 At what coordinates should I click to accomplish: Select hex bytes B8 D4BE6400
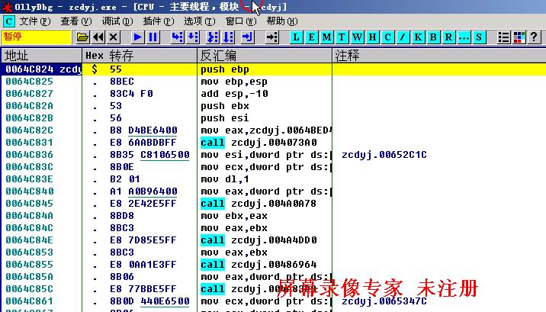coord(143,130)
